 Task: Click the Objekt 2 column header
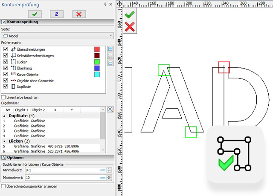(38, 110)
